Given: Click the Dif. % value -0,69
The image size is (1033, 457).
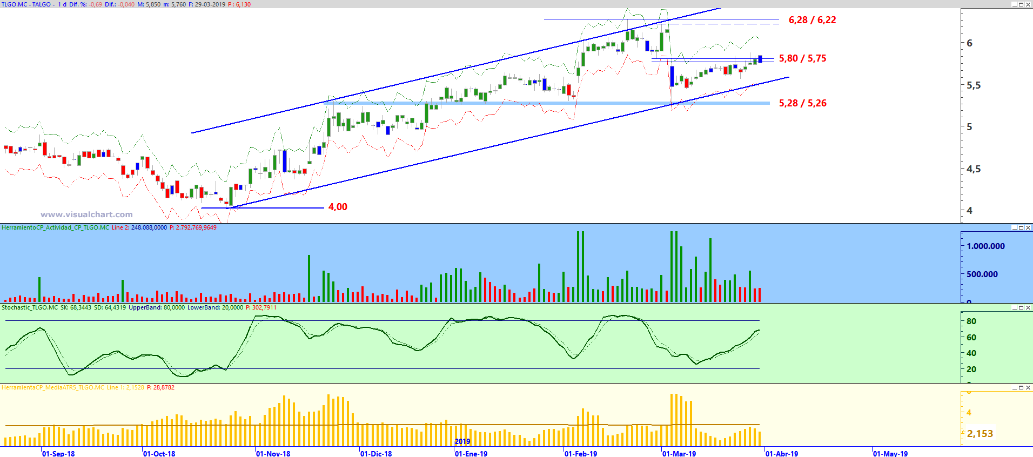Looking at the screenshot, I should [96, 4].
